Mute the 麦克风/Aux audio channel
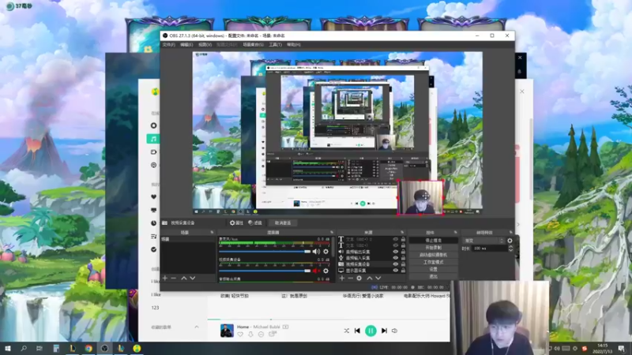632x355 pixels. point(316,252)
